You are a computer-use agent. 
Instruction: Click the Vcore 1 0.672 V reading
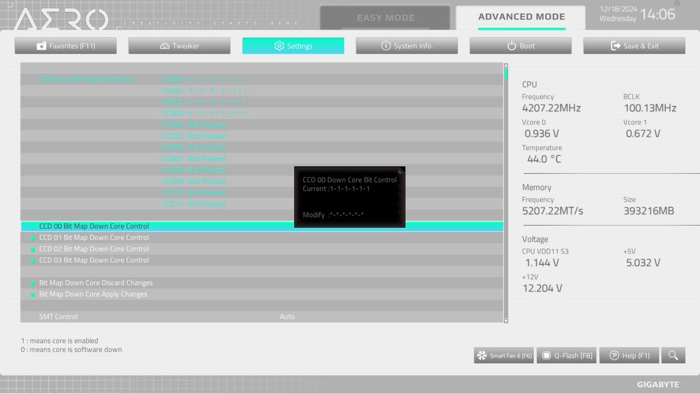click(643, 134)
